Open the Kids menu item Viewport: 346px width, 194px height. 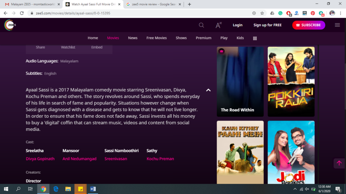[x=240, y=38]
